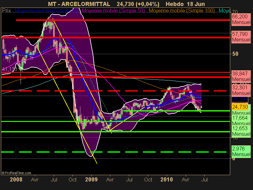Click the MT - ARCELORMITTAL chart title
Screen dimensions: 253x190
pos(79,4)
